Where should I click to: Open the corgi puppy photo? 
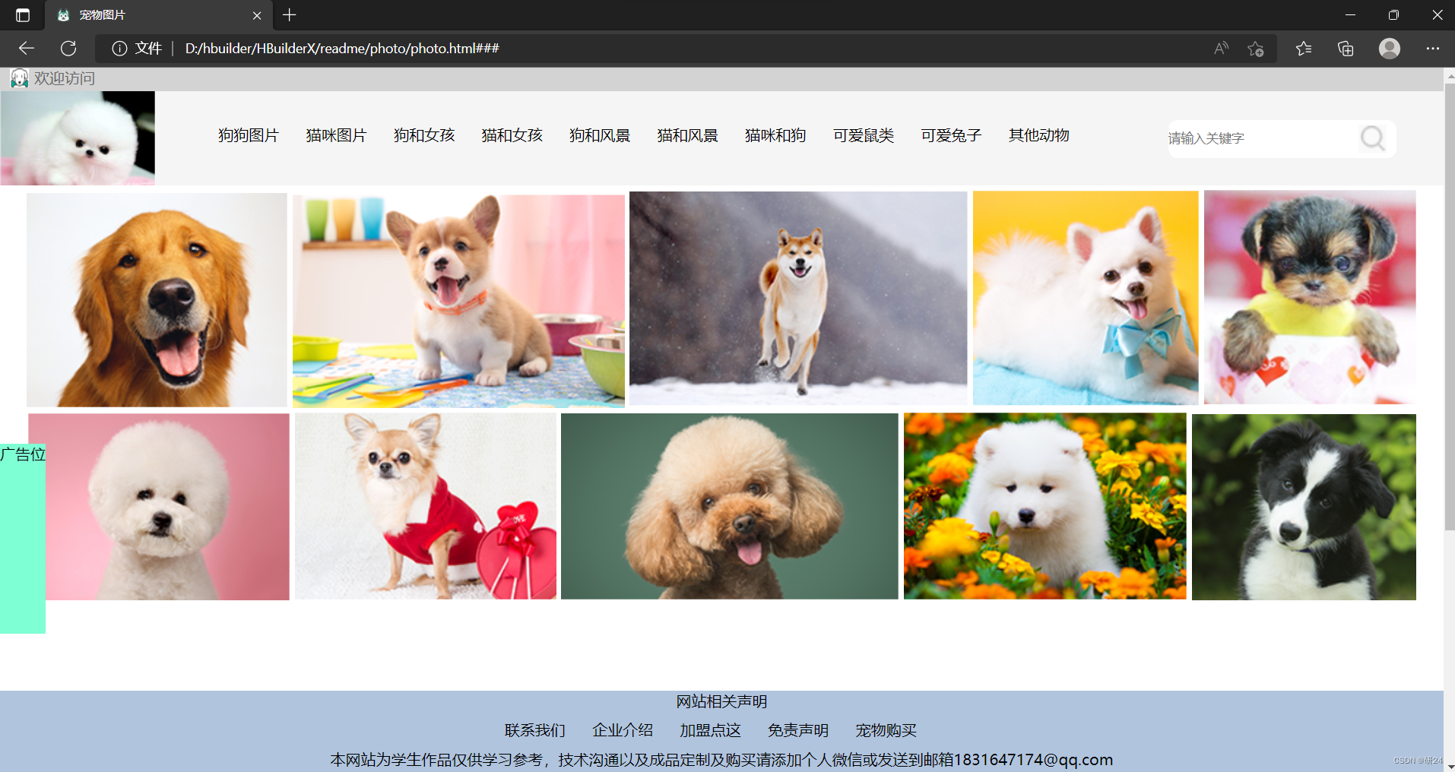(x=458, y=301)
